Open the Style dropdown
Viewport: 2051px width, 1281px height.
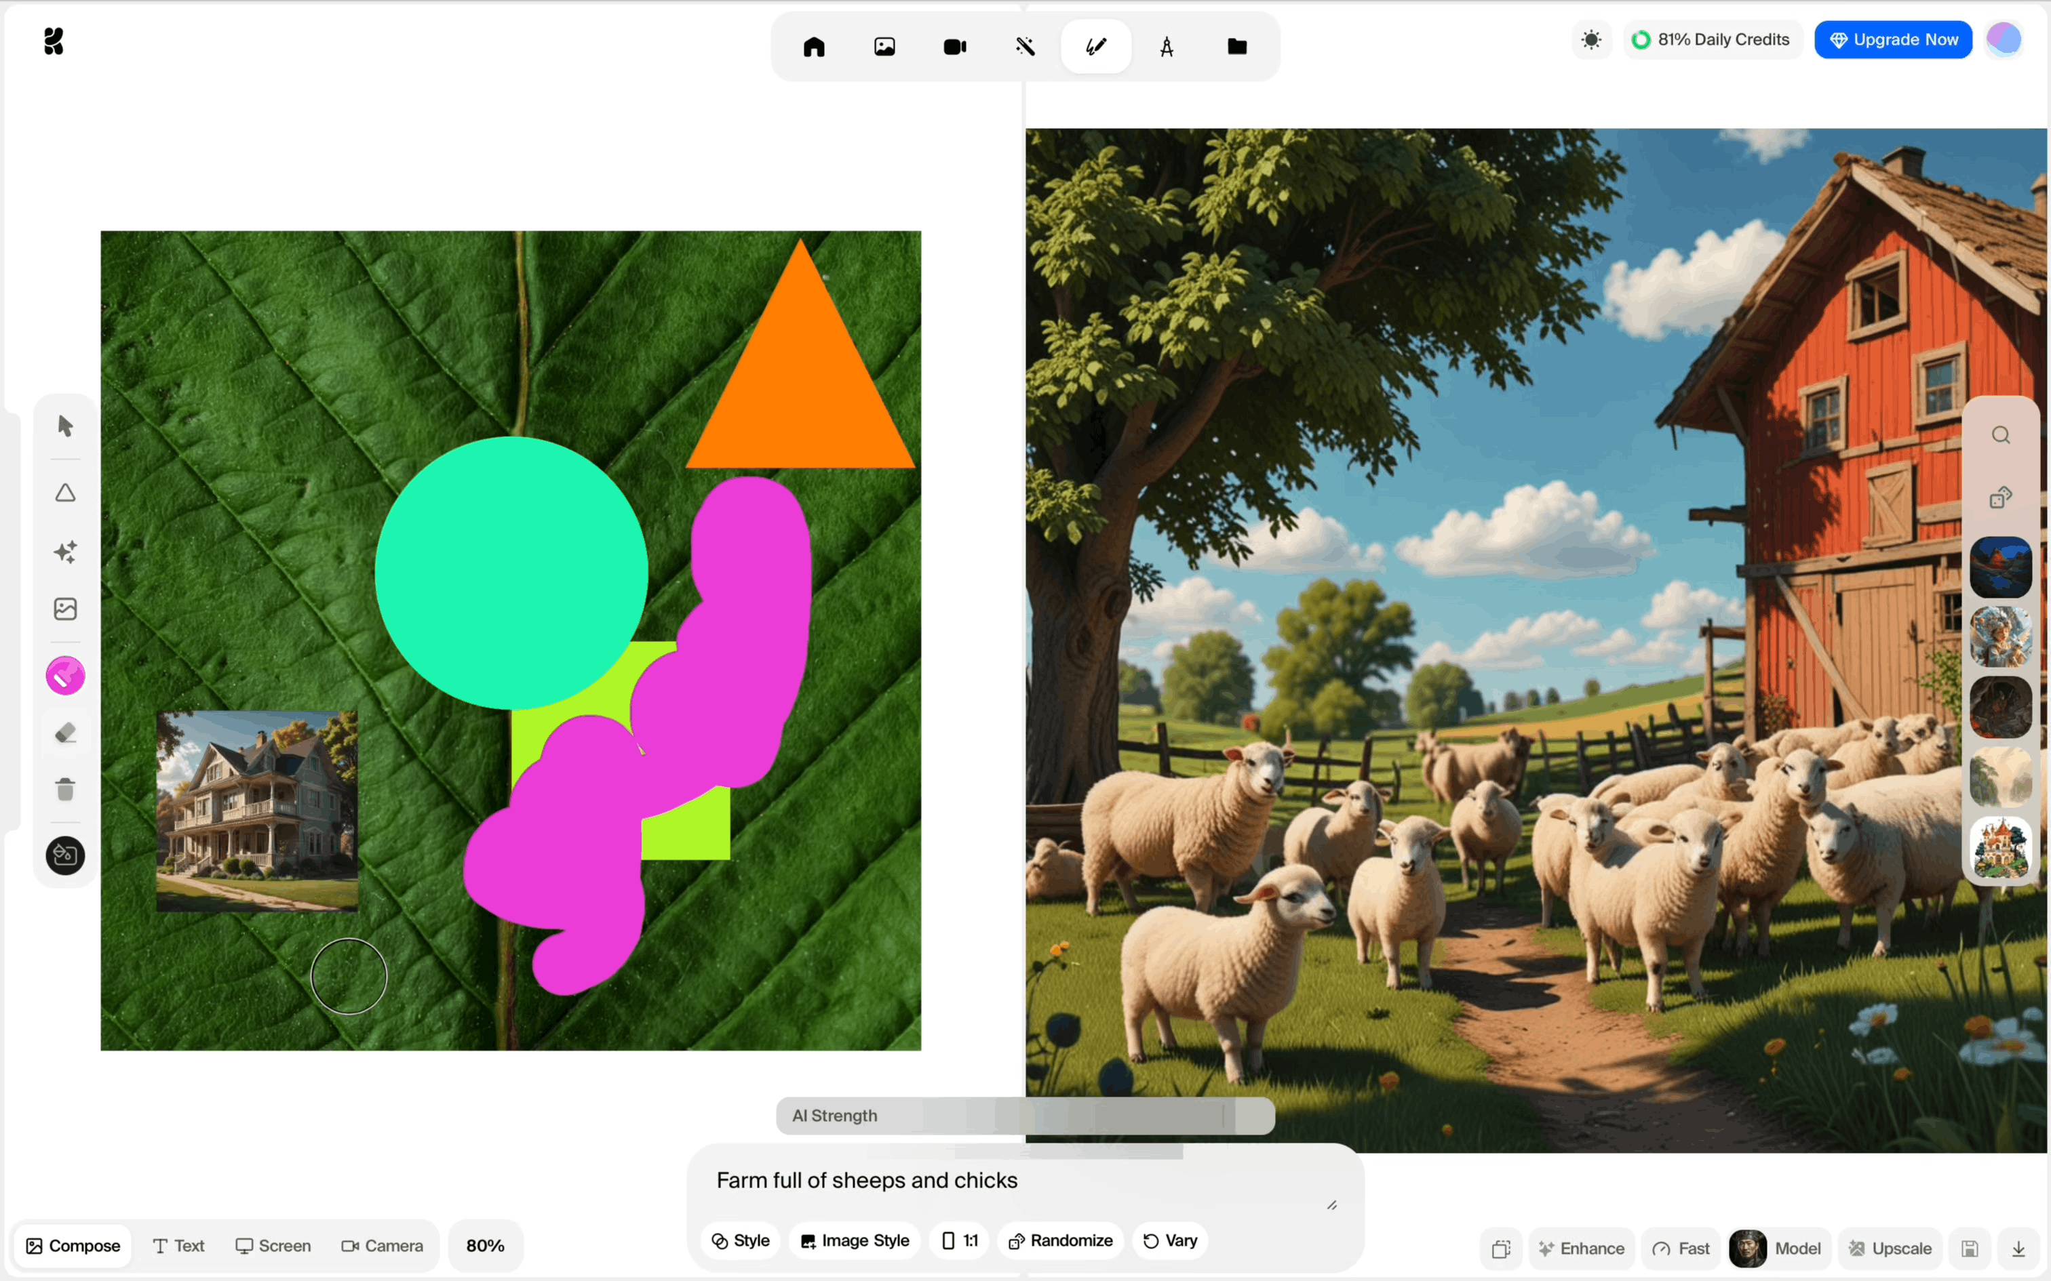[x=740, y=1240]
